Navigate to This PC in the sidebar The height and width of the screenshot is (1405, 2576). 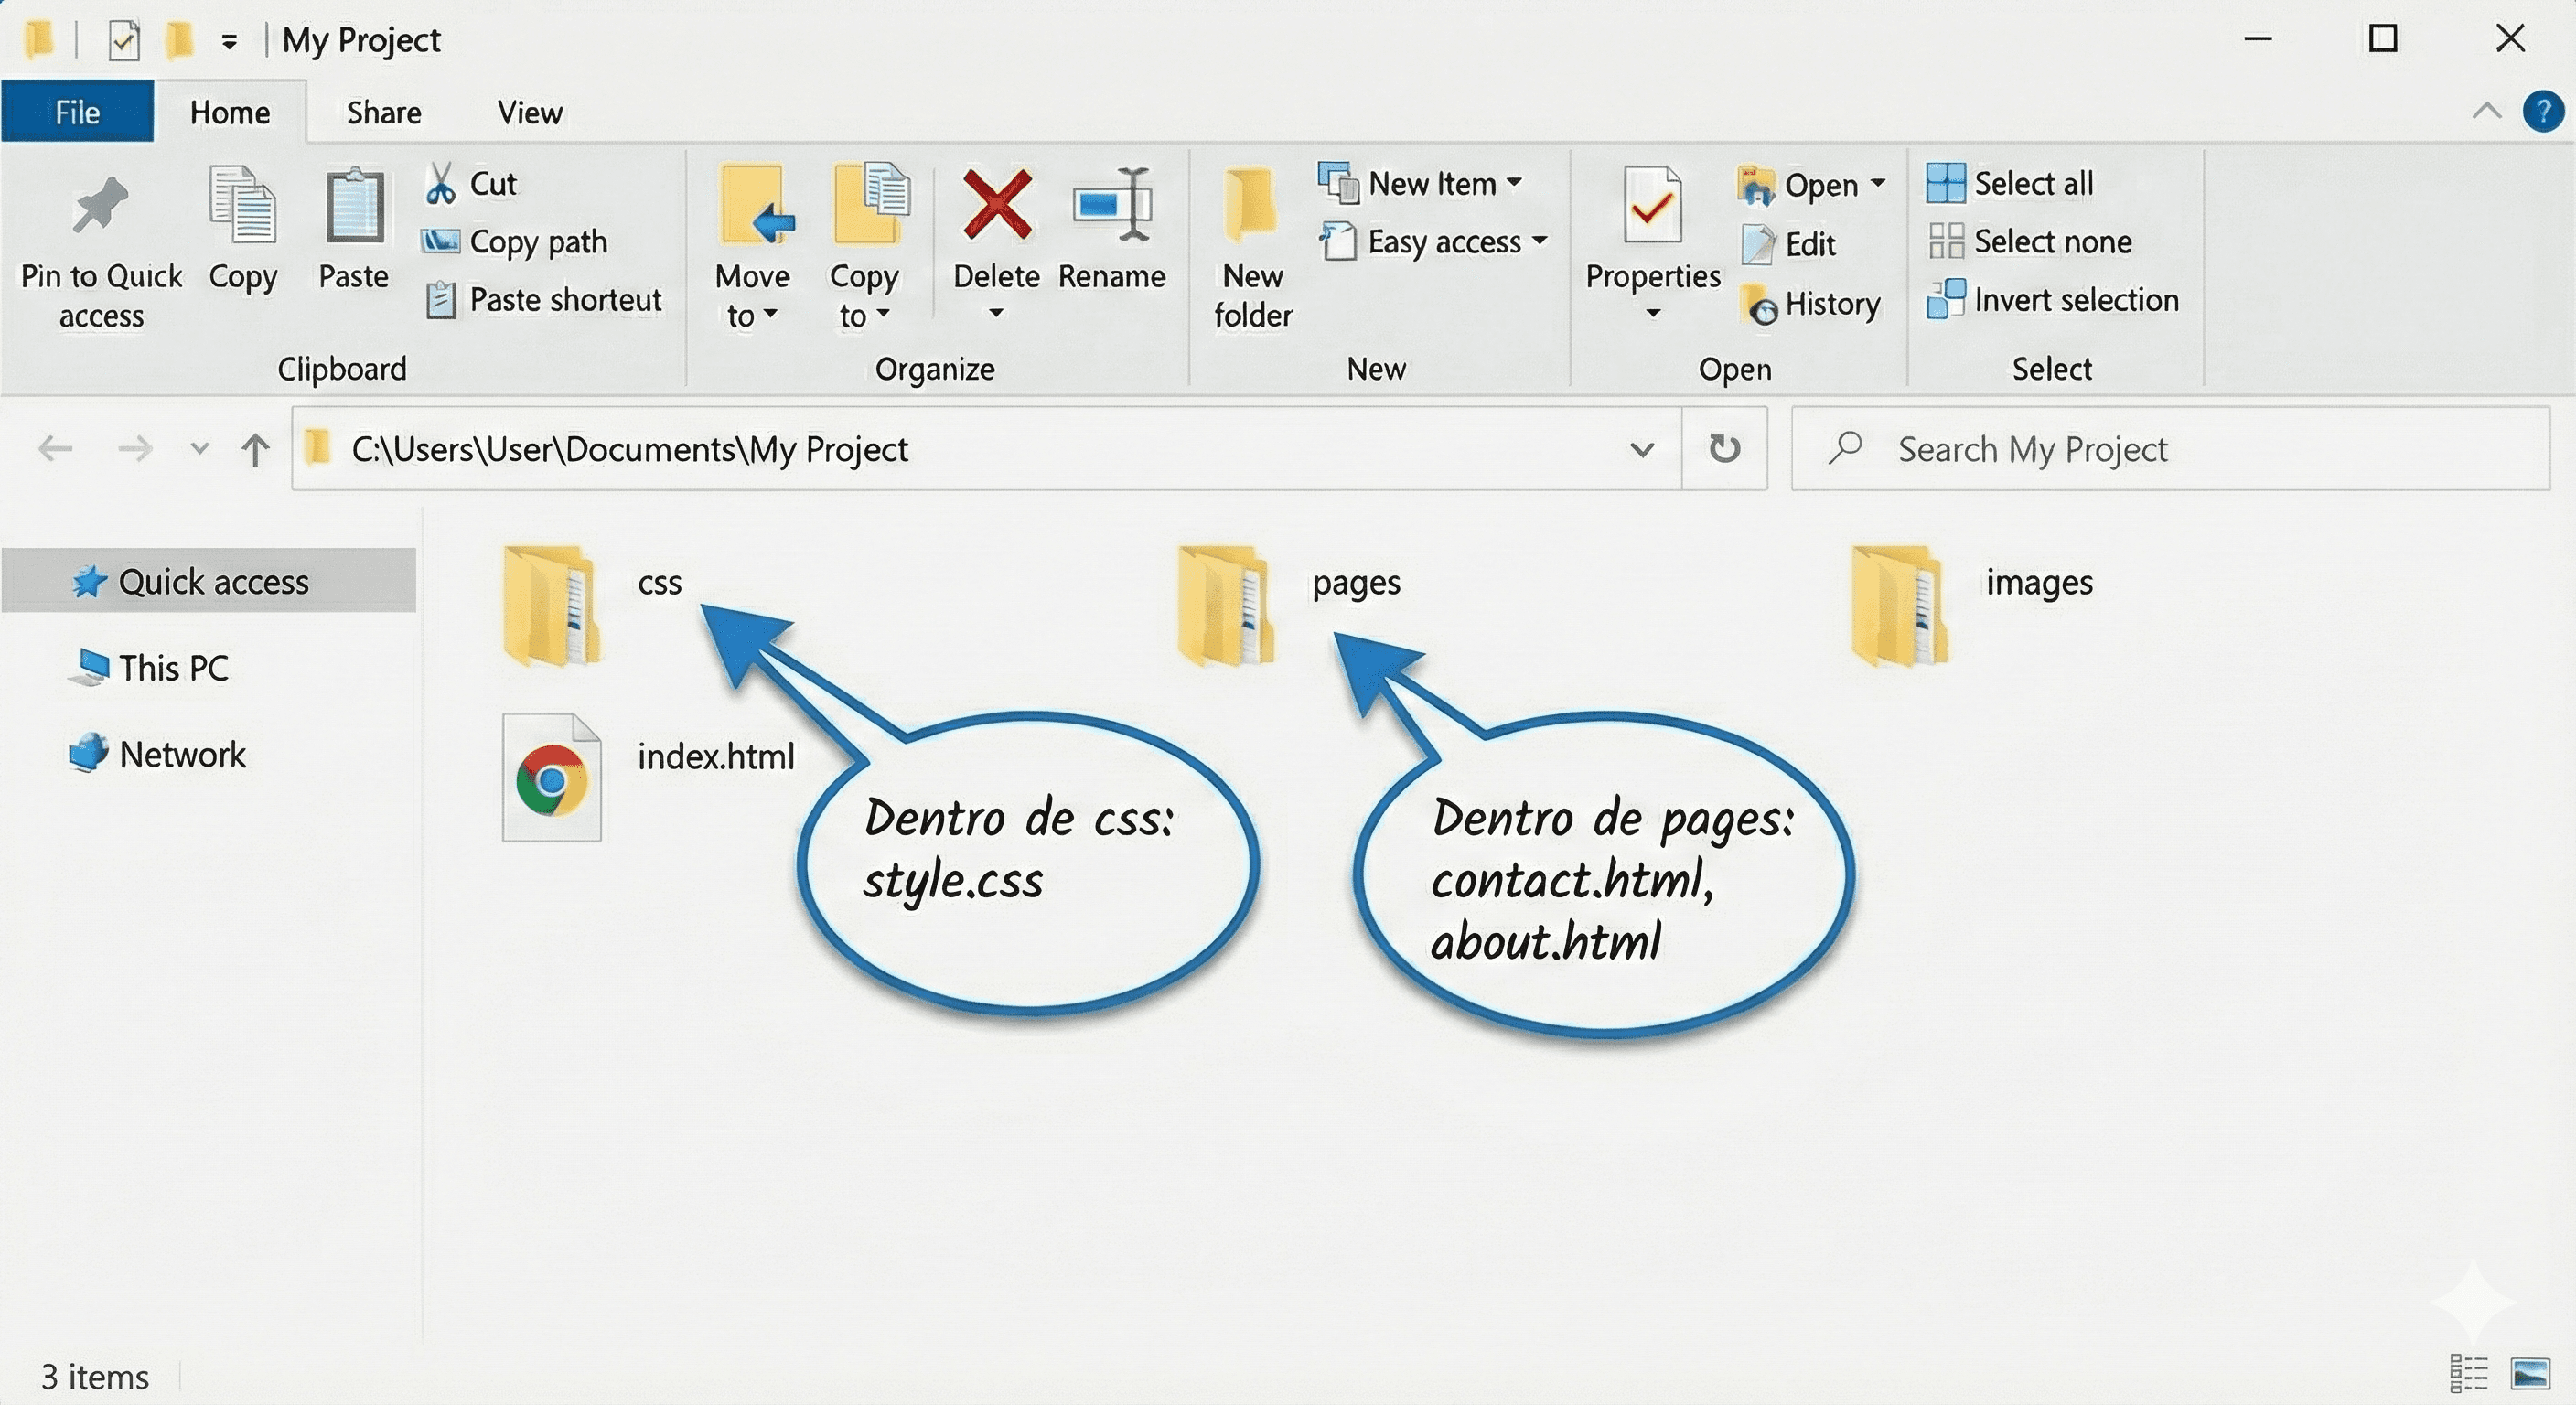click(x=175, y=668)
